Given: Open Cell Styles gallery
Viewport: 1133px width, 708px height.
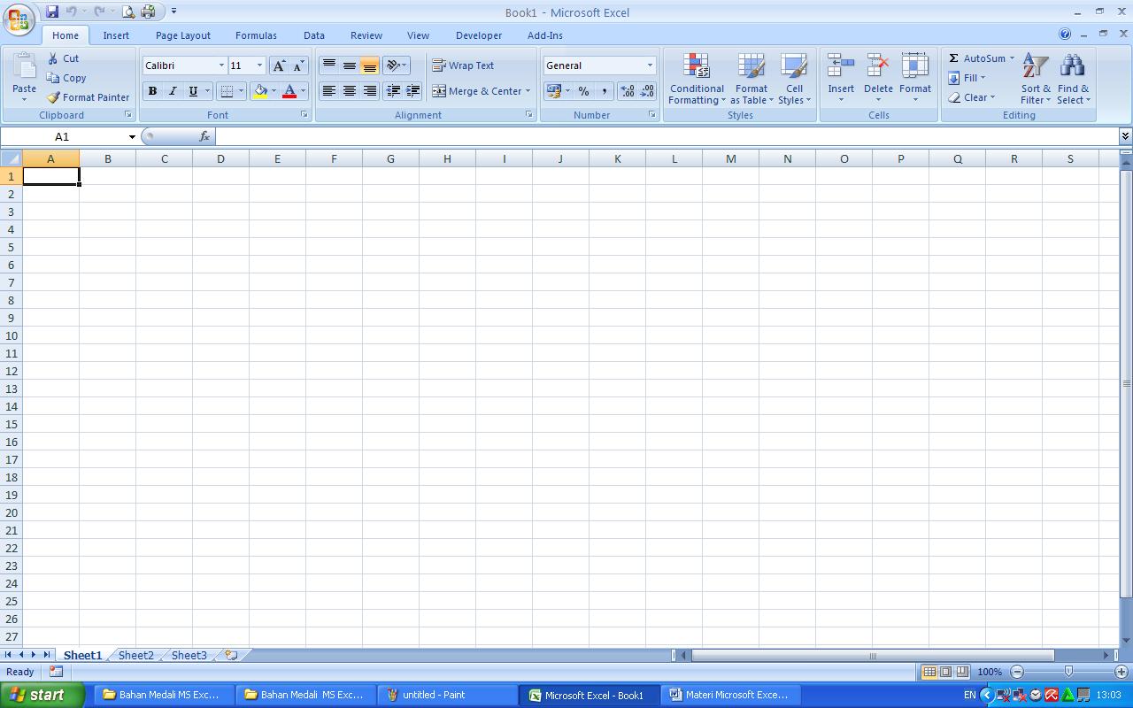Looking at the screenshot, I should (794, 79).
